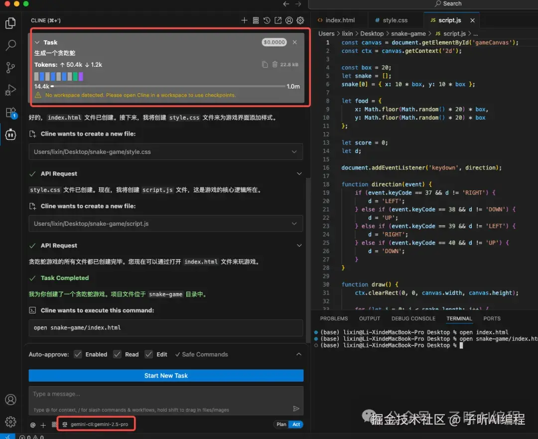Open the status bar errors and warnings
This screenshot has width=538, height=439.
coord(31,437)
